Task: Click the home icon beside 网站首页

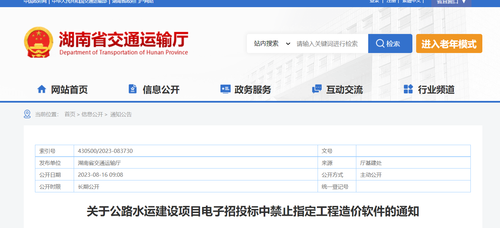Action: point(42,89)
